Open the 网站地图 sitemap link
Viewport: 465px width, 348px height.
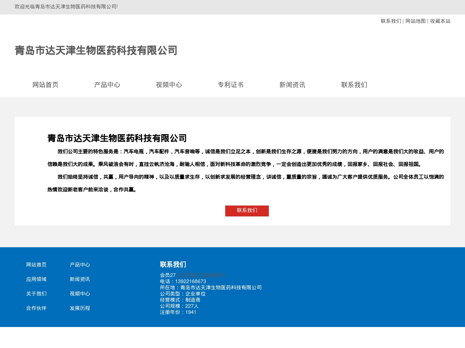(x=416, y=21)
